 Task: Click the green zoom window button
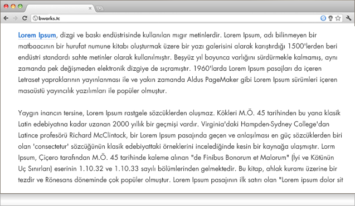(20, 6)
